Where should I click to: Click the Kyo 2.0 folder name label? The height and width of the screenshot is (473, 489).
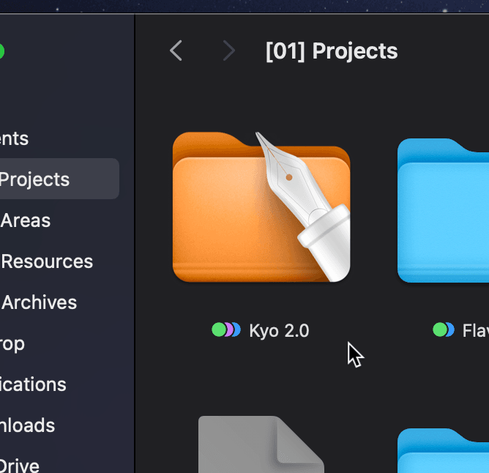pyautogui.click(x=279, y=331)
